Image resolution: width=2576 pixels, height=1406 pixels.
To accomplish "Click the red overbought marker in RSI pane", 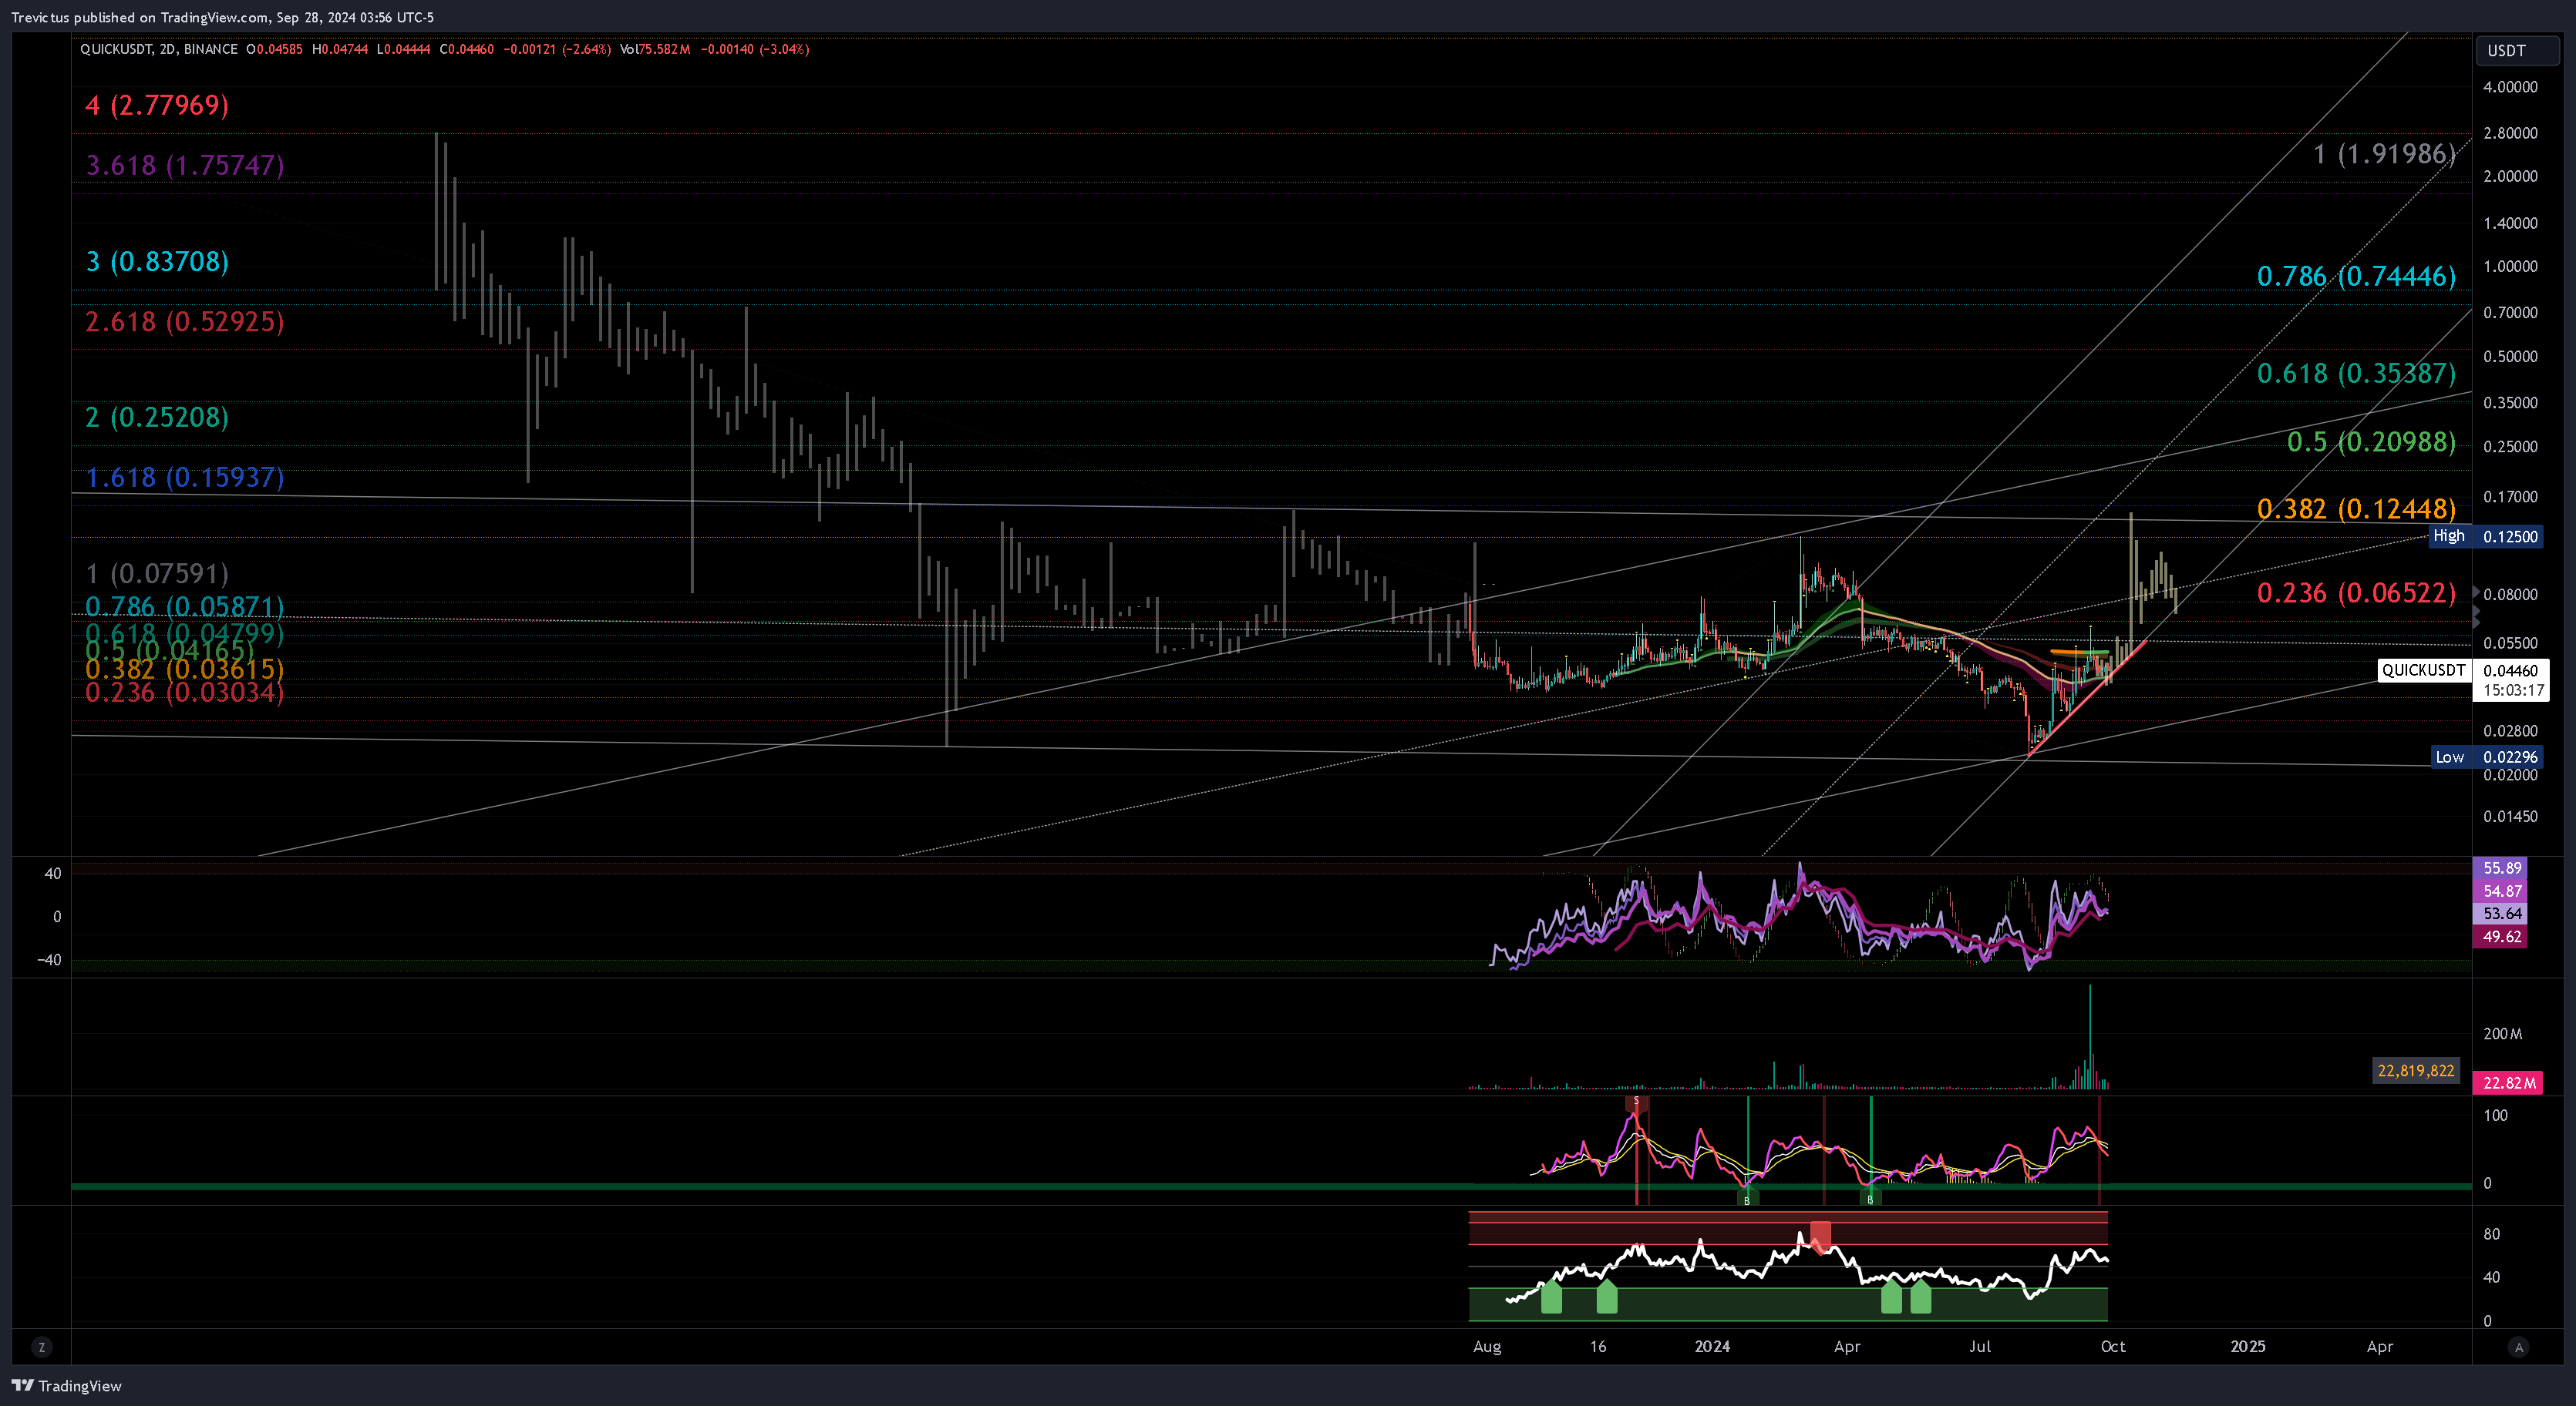I will click(x=1820, y=1236).
